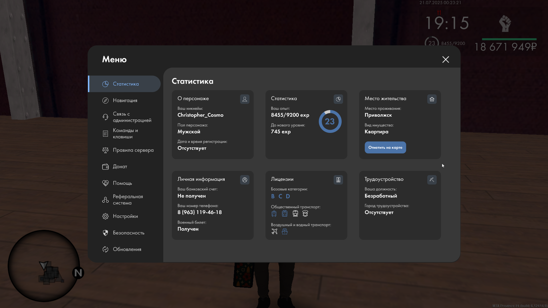Click the tram license icon
Viewport: 548px width, 308px height.
[x=295, y=214]
